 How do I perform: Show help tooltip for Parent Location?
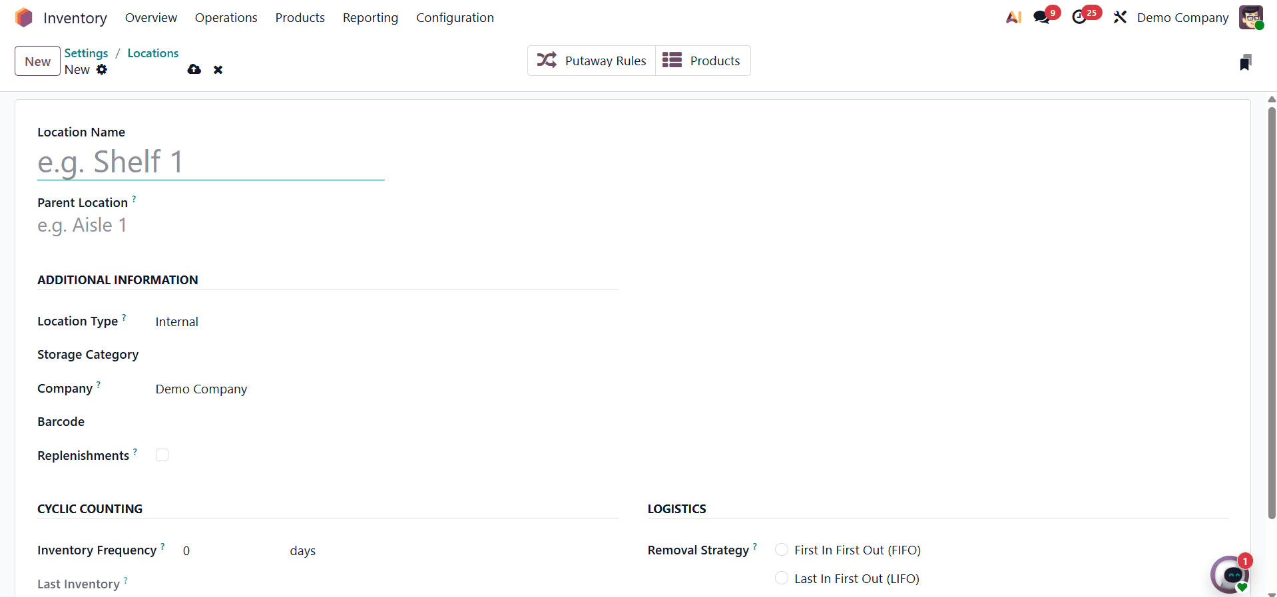(x=134, y=199)
